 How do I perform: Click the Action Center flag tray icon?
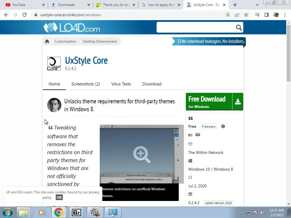click(255, 213)
